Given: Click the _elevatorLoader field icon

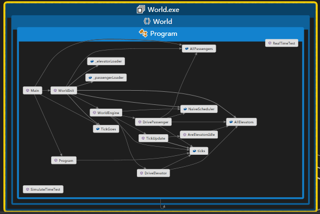Looking at the screenshot, I should [x=92, y=61].
